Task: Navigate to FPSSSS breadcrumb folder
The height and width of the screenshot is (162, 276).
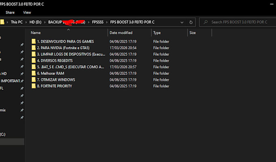Action: click(98, 22)
